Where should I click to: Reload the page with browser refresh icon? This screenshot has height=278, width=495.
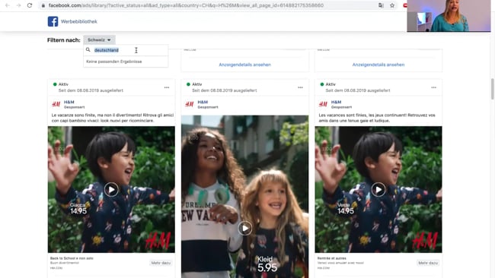pyautogui.click(x=30, y=5)
